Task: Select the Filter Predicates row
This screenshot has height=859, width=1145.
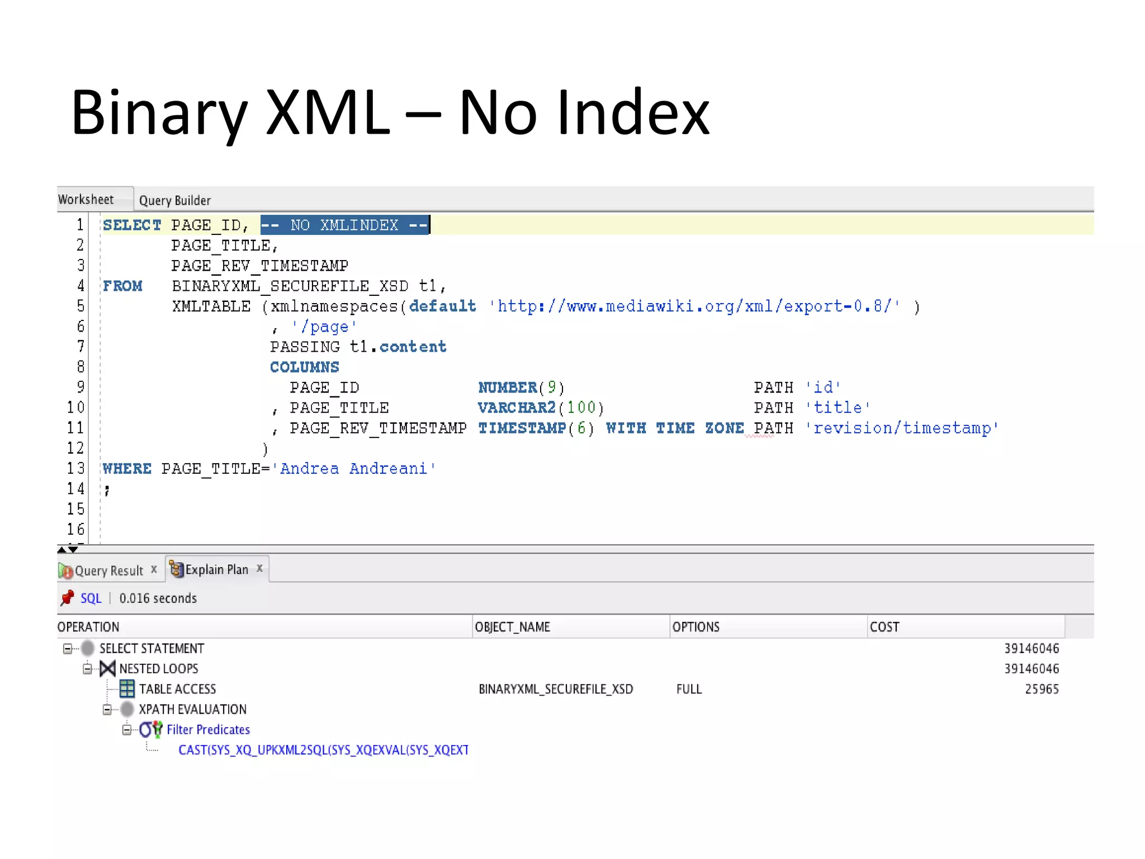Action: tap(561, 730)
